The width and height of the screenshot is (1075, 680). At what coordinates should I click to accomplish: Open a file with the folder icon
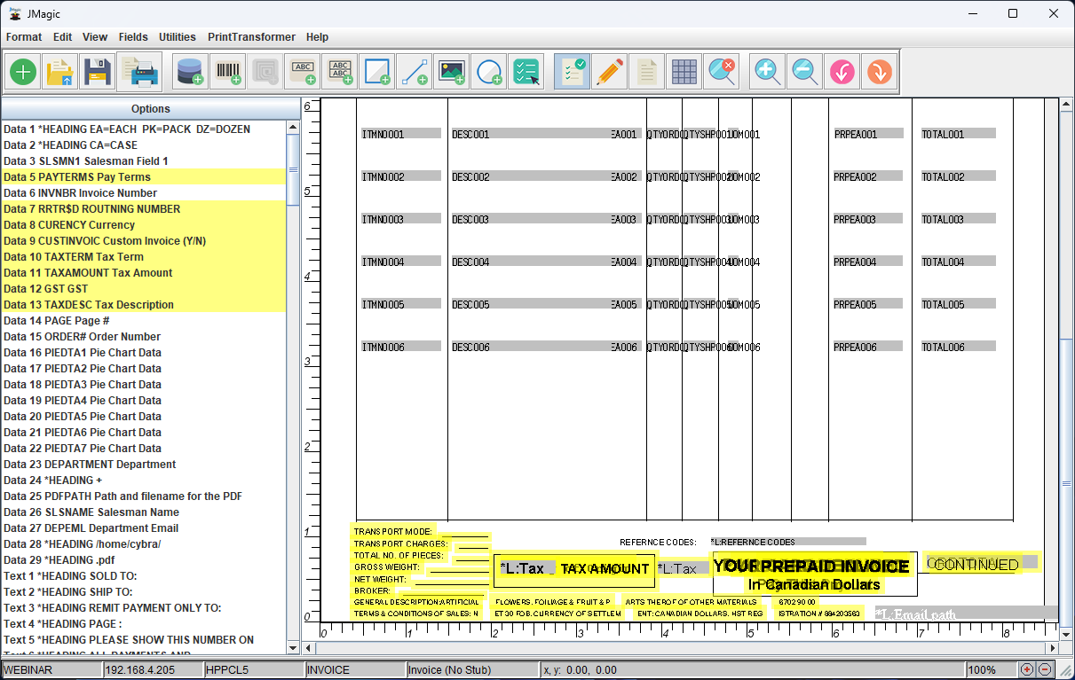tap(60, 72)
